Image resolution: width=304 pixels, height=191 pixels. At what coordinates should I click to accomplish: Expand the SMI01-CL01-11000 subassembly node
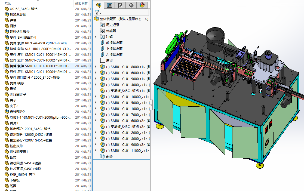click(x=96, y=150)
